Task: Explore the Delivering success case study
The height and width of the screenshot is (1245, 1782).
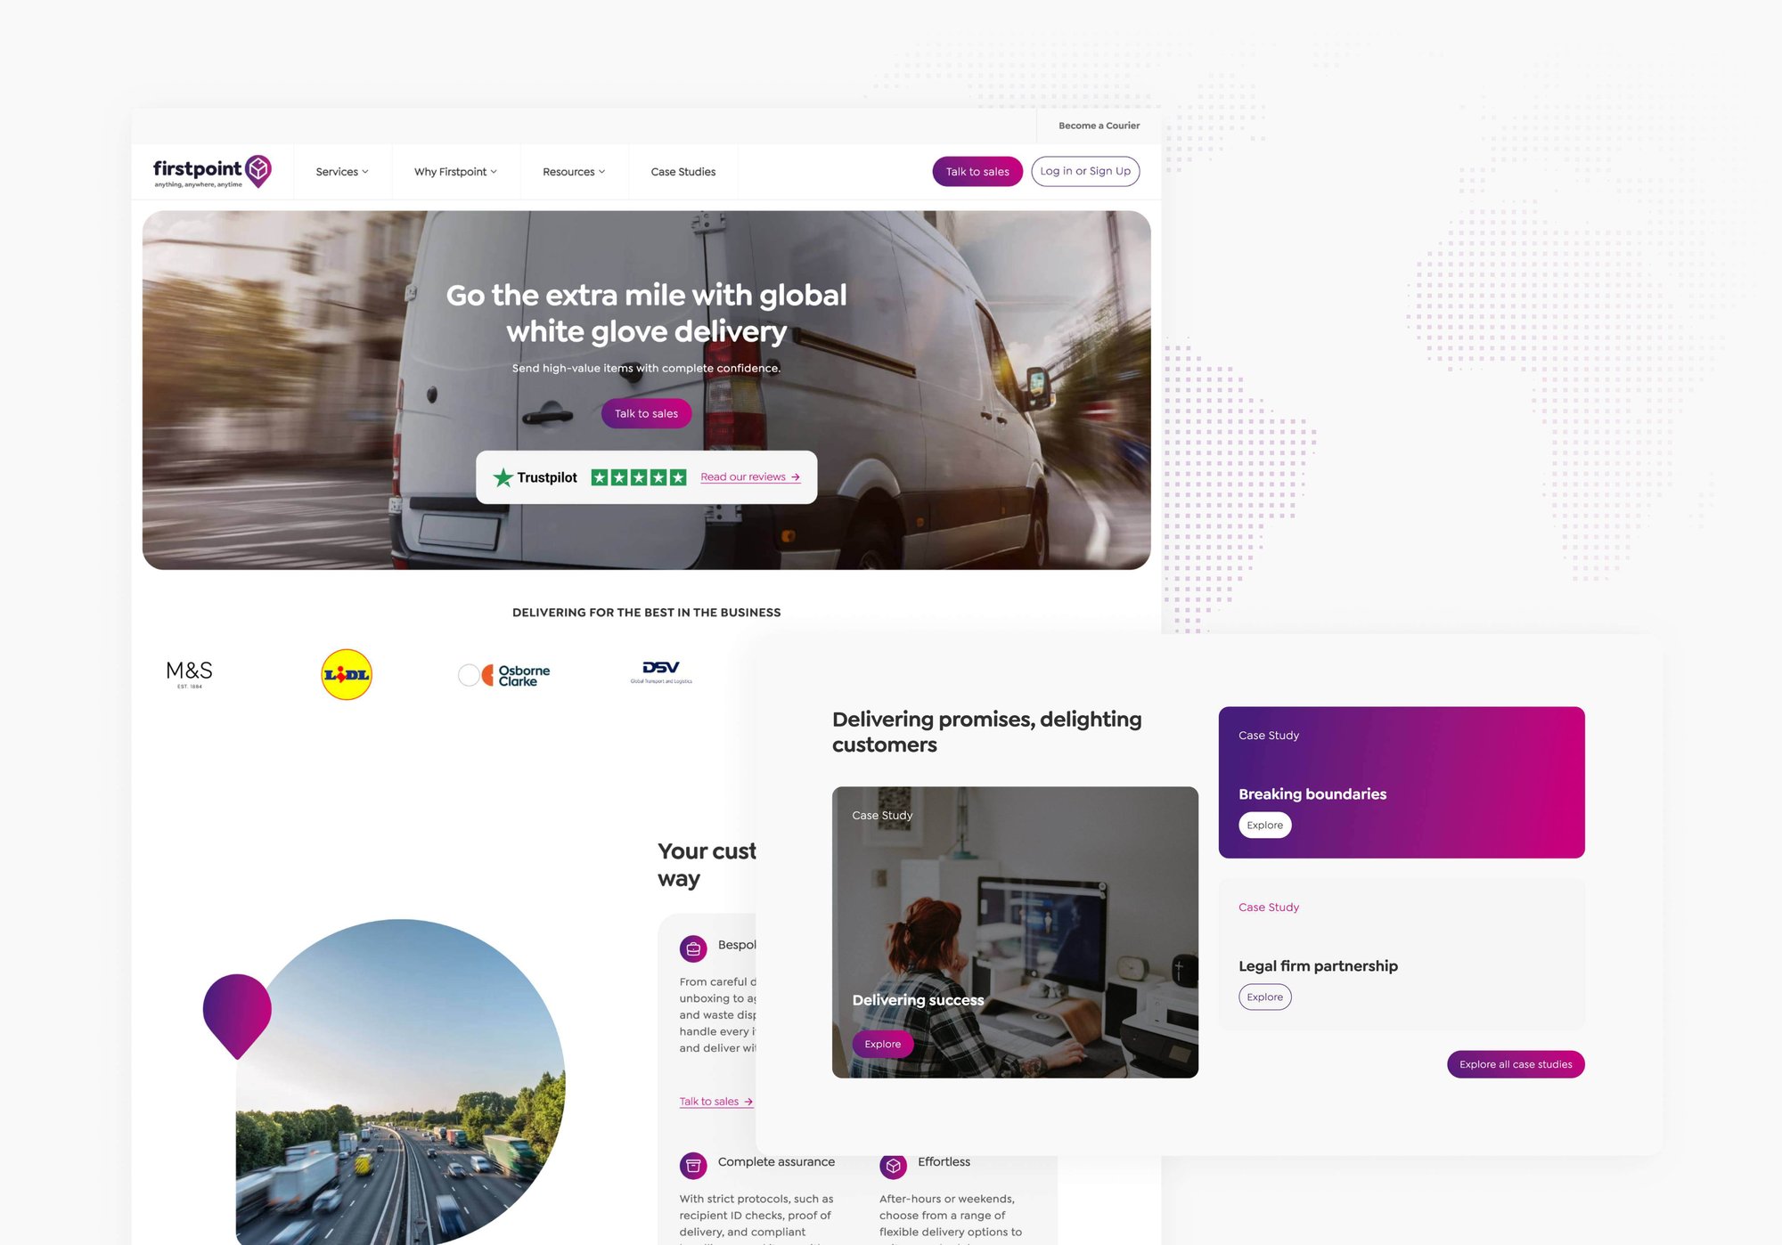Action: coord(883,1042)
